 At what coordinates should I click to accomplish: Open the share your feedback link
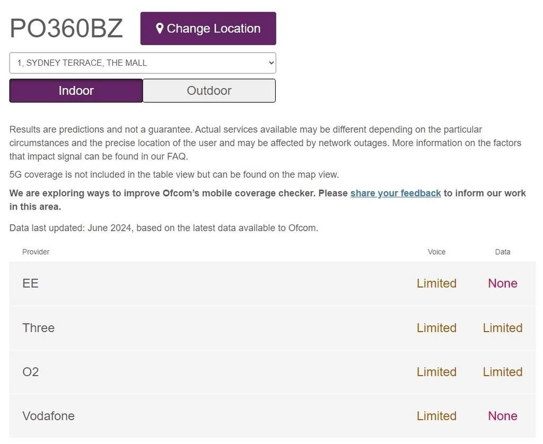click(x=396, y=193)
